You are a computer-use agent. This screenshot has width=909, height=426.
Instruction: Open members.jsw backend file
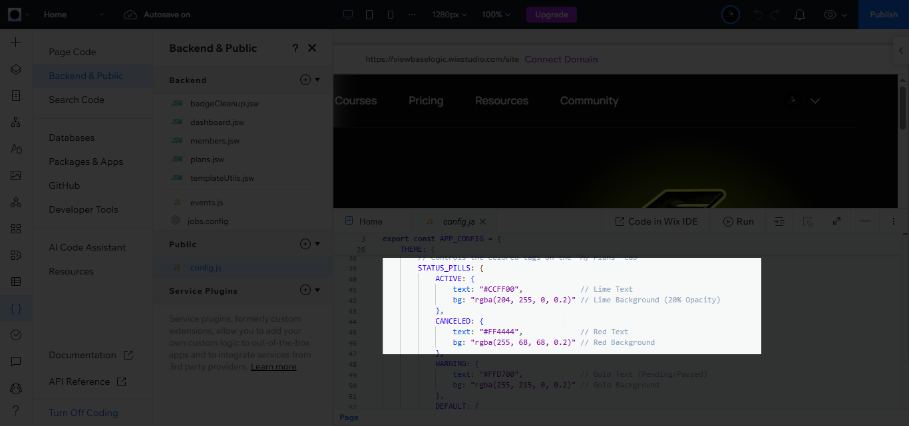(214, 141)
